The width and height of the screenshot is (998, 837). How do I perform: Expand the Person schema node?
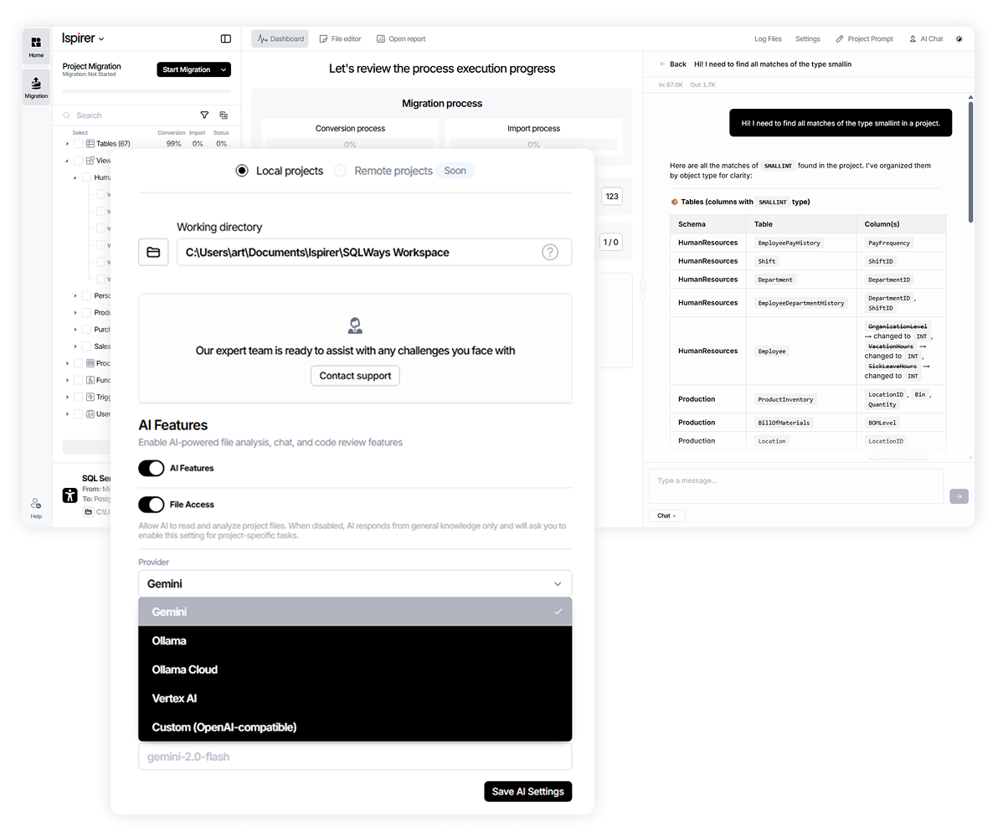pos(75,296)
